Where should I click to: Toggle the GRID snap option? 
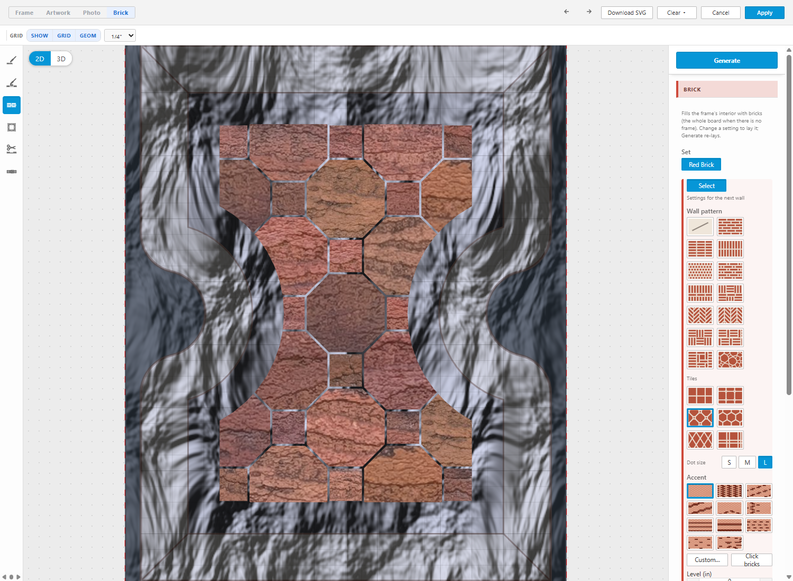tap(64, 36)
